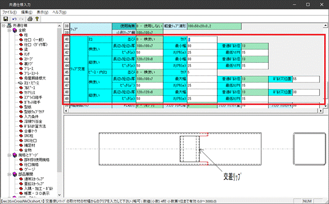Click the Save floppy disk toolbar icon

(5, 19)
